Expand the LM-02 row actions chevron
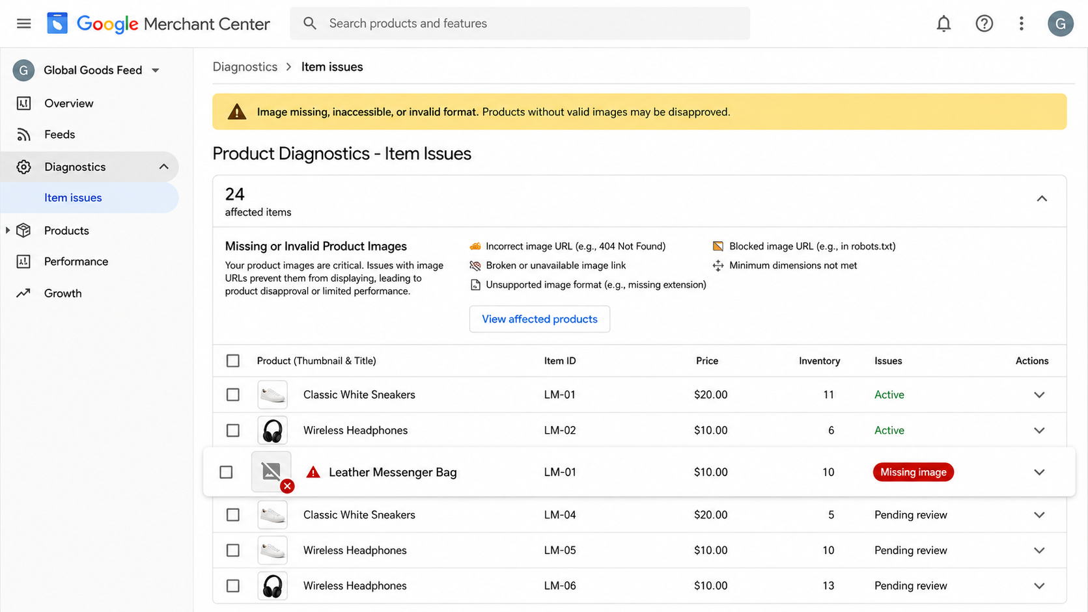The height and width of the screenshot is (612, 1088). click(1039, 431)
